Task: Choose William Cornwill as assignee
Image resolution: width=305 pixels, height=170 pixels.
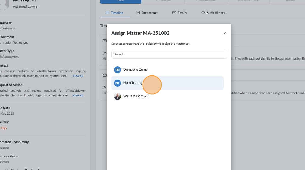Action: [136, 96]
